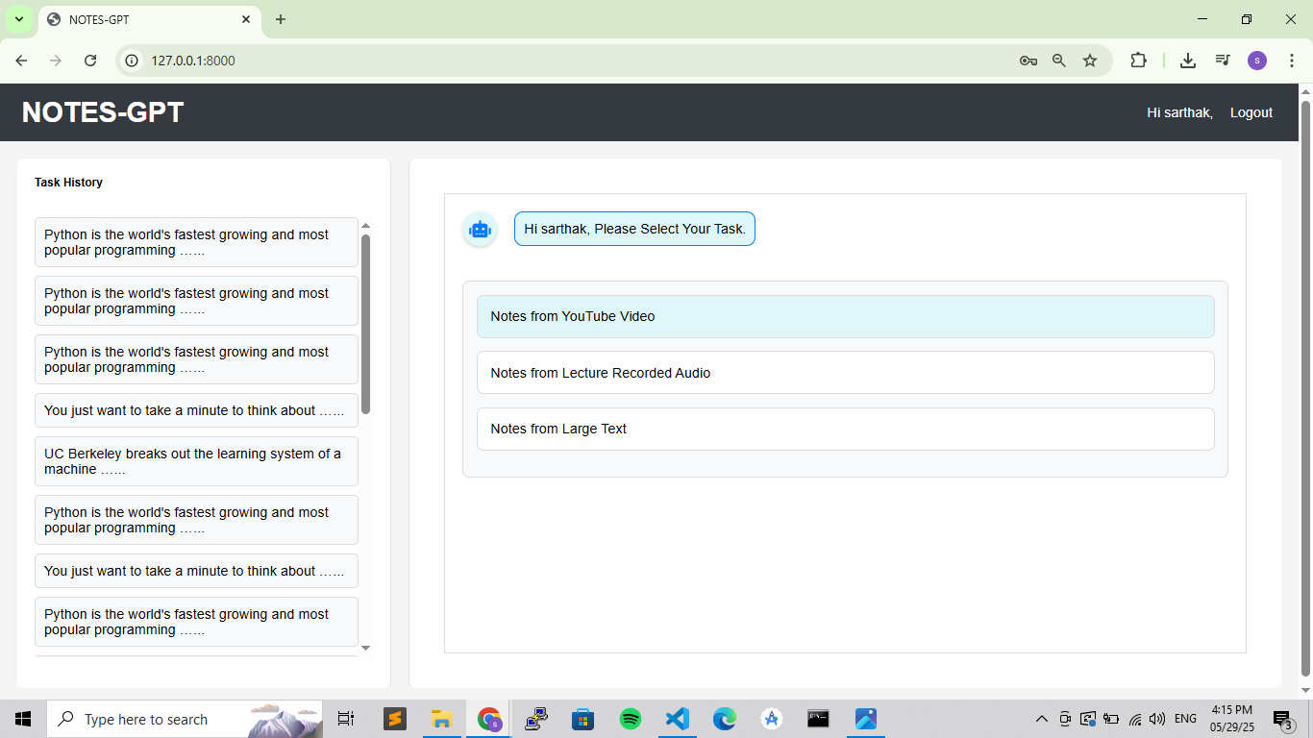Select Notes from YouTube Video
The height and width of the screenshot is (738, 1313).
tap(846, 316)
